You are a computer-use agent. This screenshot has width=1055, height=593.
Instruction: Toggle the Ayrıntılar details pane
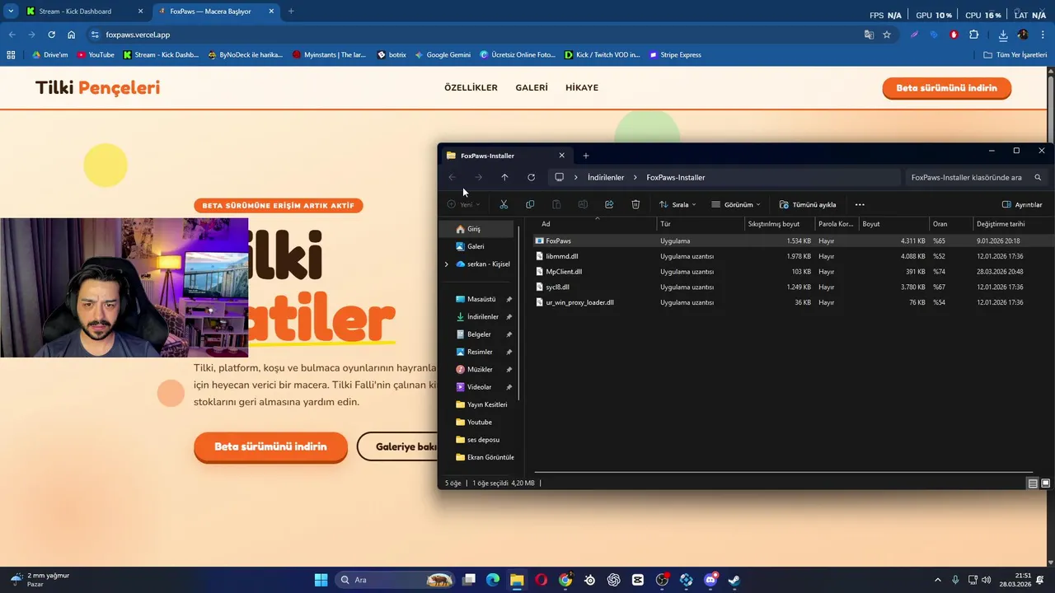1022,204
